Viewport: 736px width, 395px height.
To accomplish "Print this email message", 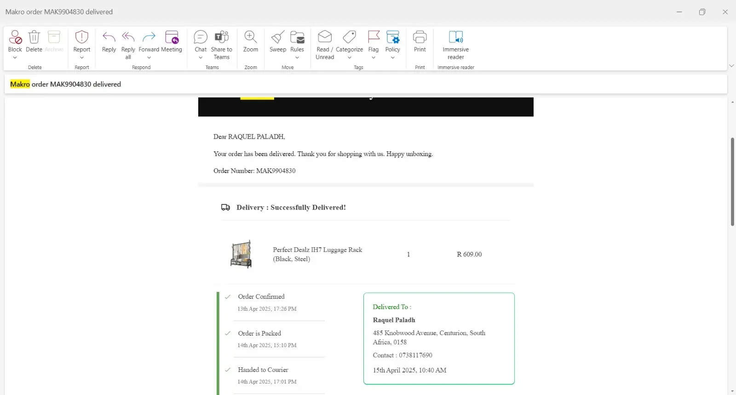I will (x=420, y=37).
